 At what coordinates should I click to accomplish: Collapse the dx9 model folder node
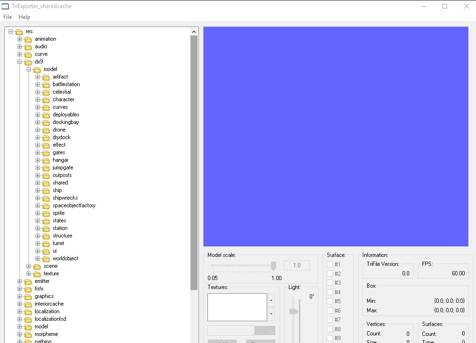[29, 69]
